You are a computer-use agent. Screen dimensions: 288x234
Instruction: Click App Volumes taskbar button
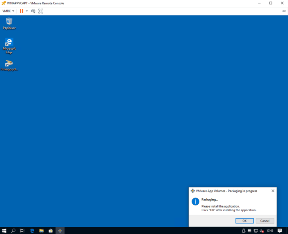60,231
